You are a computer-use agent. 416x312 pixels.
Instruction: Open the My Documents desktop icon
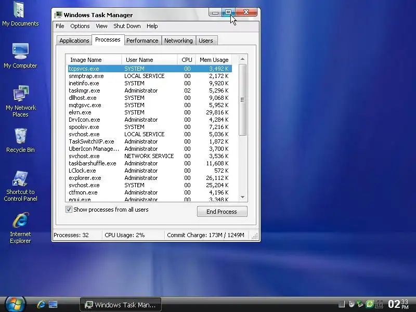[x=20, y=14]
